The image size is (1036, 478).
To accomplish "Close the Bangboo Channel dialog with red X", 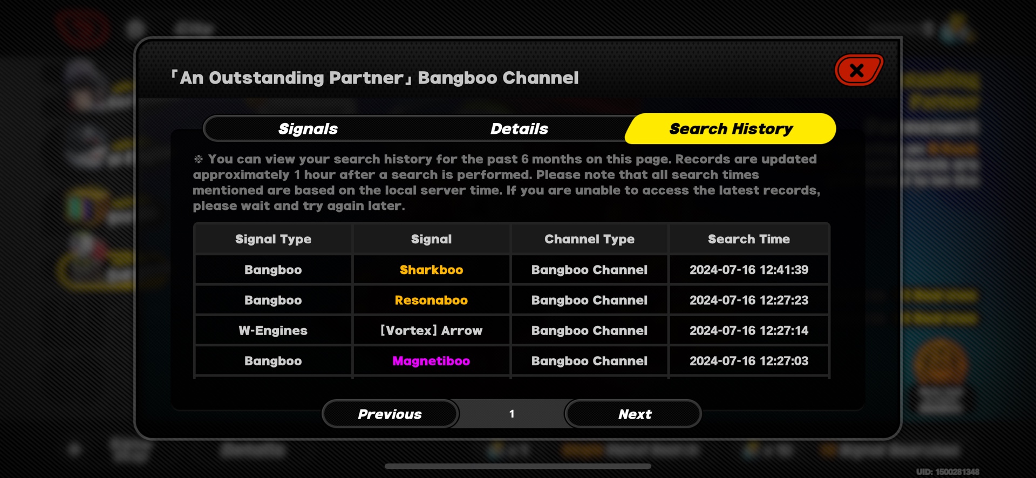I will pos(858,70).
